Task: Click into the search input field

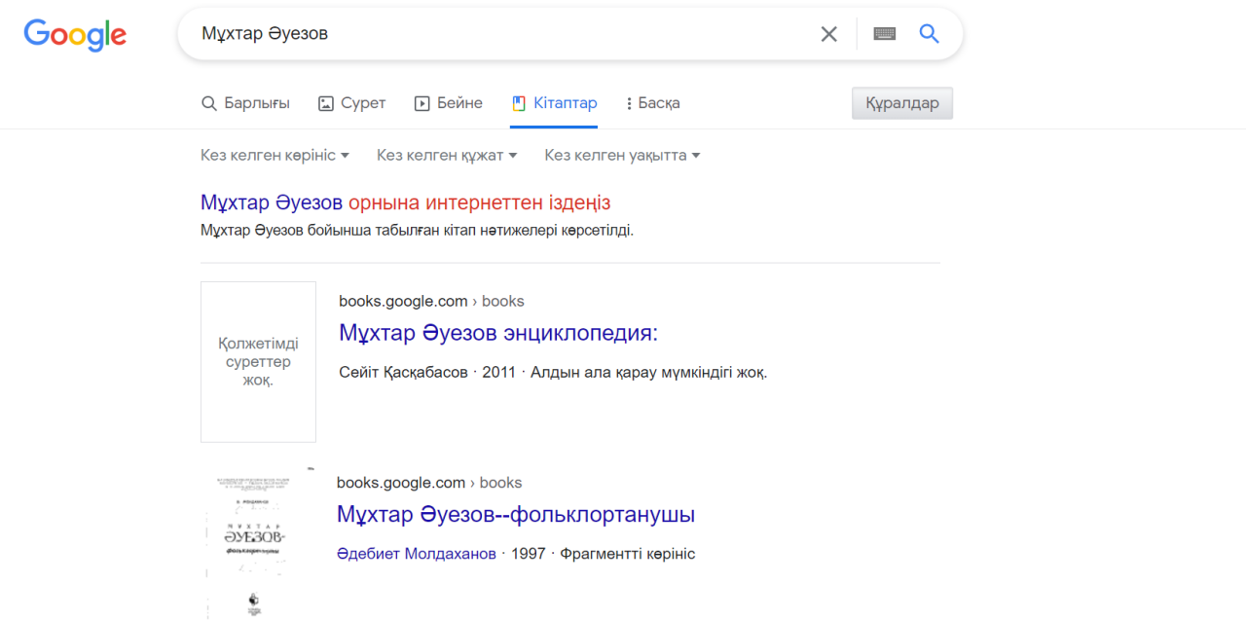Action: (487, 34)
